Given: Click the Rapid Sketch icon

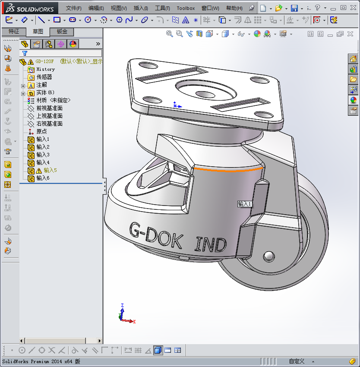Looking at the screenshot, I should pyautogui.click(x=334, y=20).
